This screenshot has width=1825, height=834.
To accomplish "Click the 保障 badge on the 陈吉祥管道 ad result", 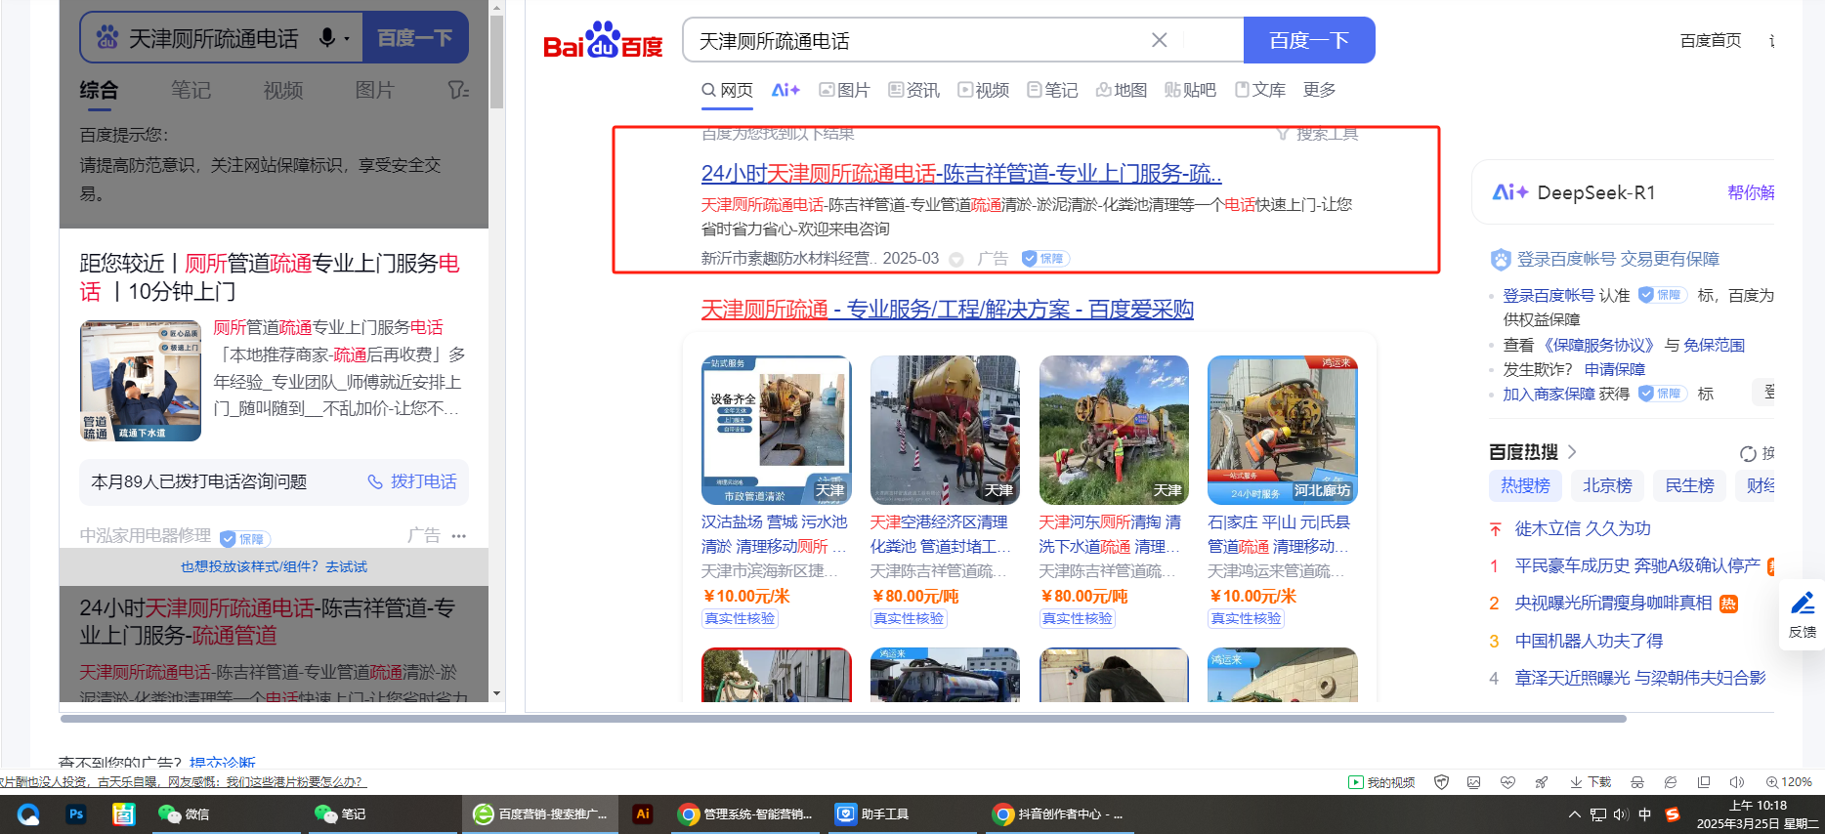I will [1045, 259].
